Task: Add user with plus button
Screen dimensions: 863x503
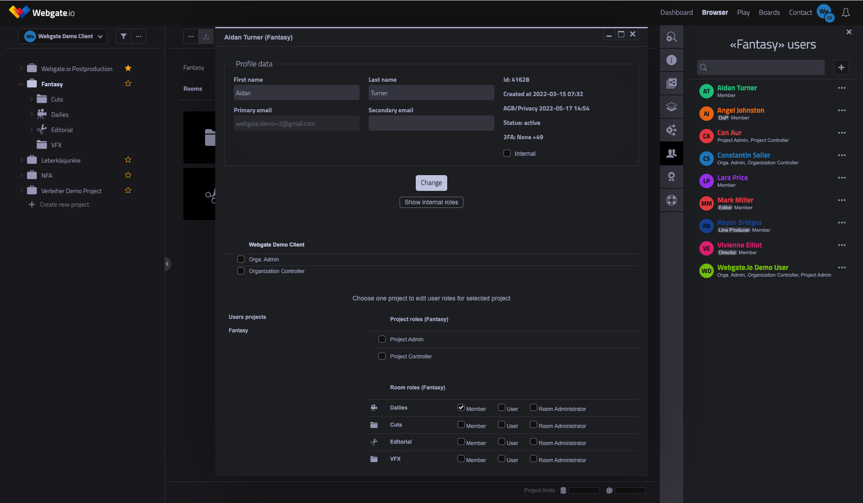Action: click(841, 67)
